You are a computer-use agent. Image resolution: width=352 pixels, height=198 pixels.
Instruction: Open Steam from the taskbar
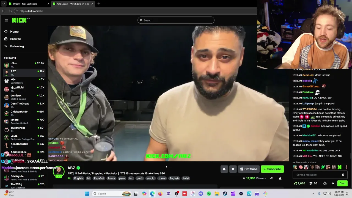225,194
